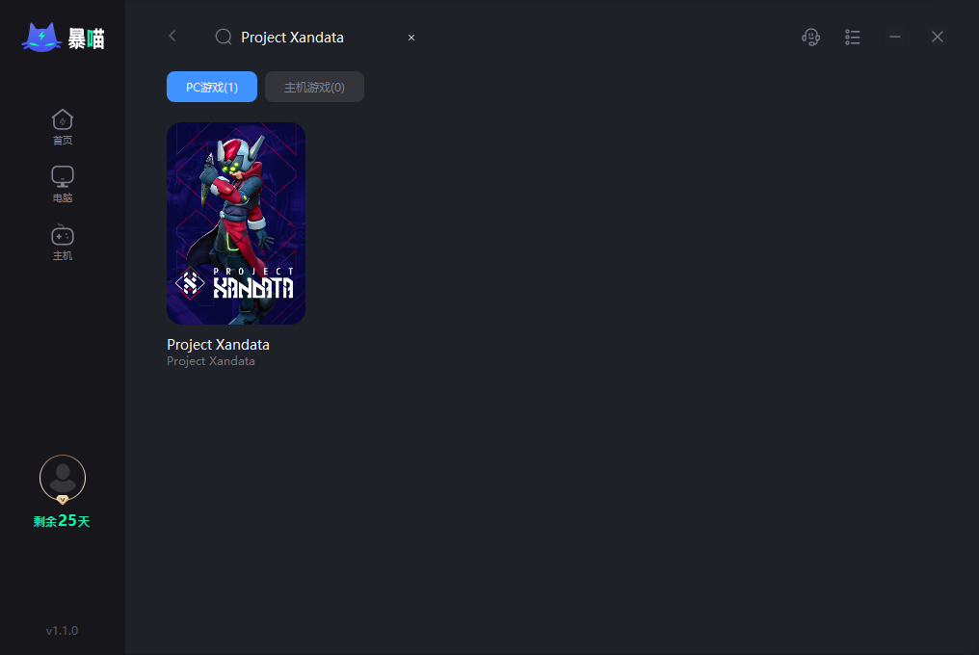Clear the Project Xandata search text
The image size is (979, 655).
(x=411, y=38)
